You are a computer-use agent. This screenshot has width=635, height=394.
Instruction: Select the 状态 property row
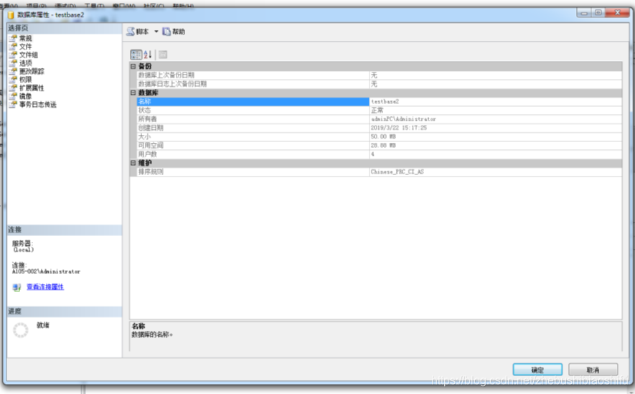[379, 110]
